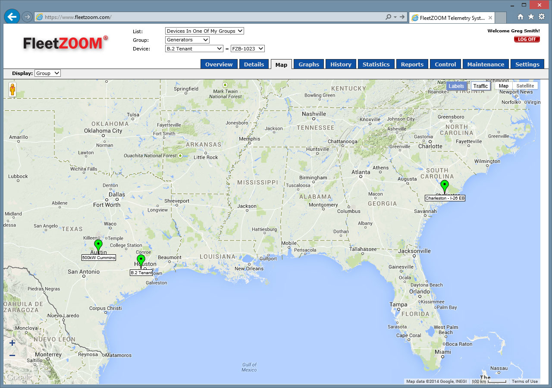This screenshot has width=552, height=388.
Task: Click the 'Gulf of Mexico' map label
Action: click(249, 367)
